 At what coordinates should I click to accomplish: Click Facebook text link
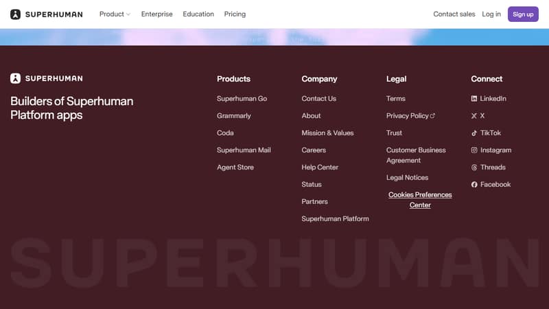(x=495, y=185)
